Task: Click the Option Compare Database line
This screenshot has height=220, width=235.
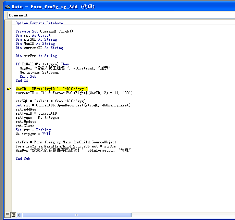Action: (39, 23)
